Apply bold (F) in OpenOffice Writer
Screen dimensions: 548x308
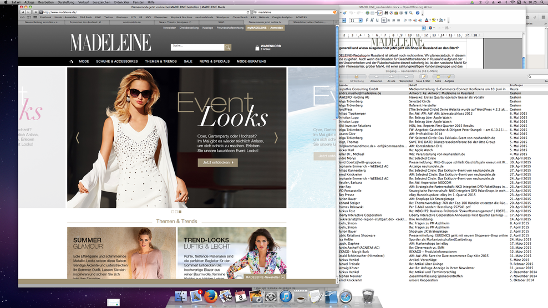pos(367,20)
